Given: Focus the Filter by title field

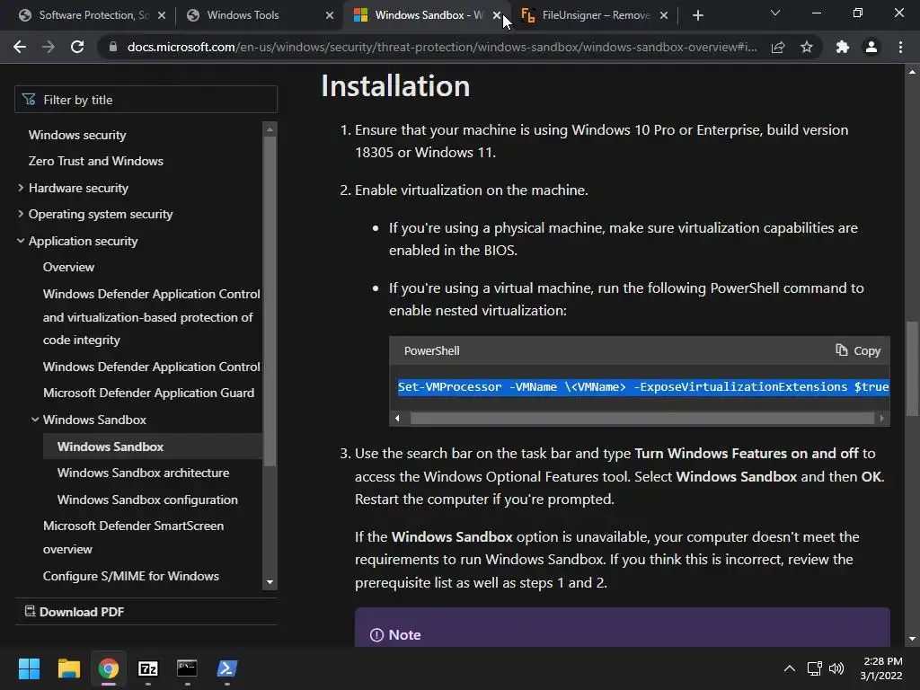Looking at the screenshot, I should (146, 100).
